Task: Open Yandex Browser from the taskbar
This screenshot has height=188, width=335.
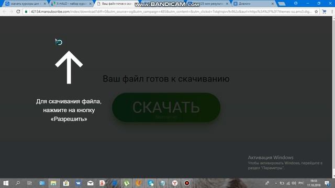Action: coord(175,183)
